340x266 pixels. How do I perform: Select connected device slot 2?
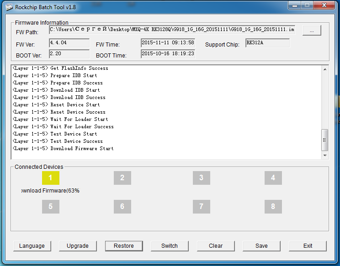(x=122, y=178)
